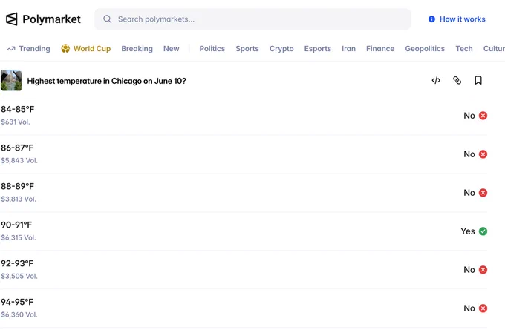The image size is (505, 330).
Task: Focus the Search polymarkets field
Action: pos(252,19)
